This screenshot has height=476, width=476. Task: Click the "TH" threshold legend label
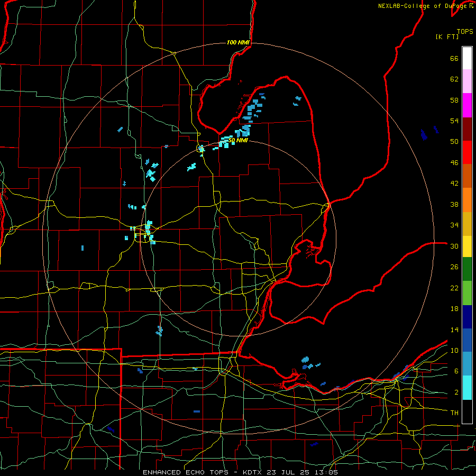coord(454,413)
